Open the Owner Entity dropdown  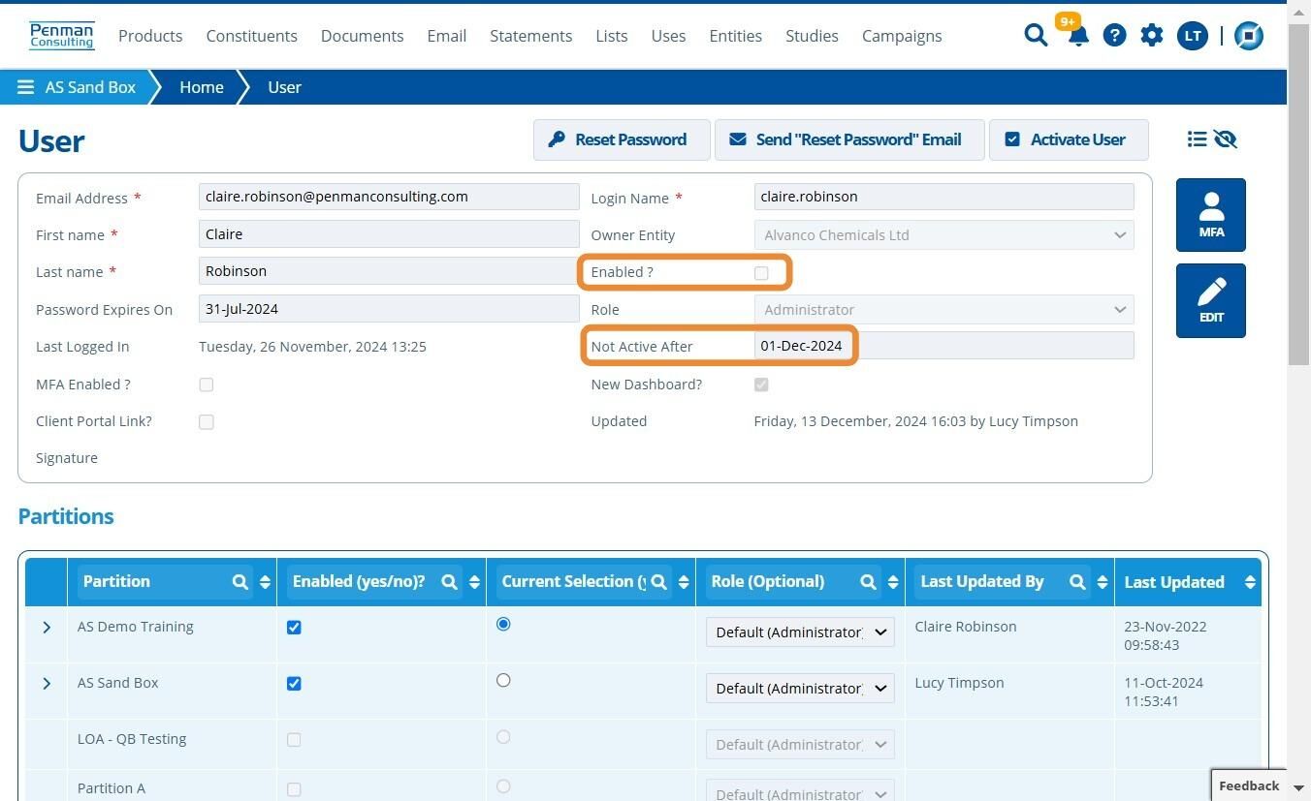tap(943, 235)
